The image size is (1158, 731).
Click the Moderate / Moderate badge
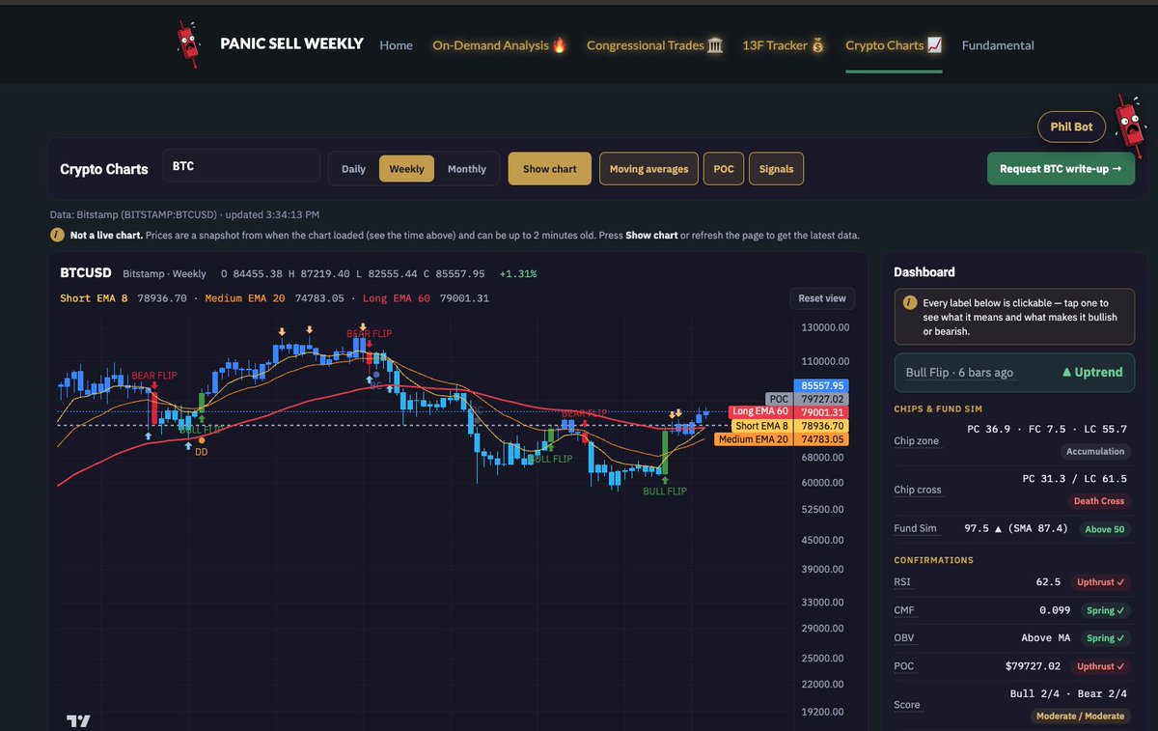click(x=1080, y=716)
